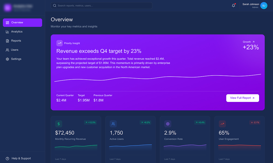273x163 pixels.
Task: Click the View Full Report button
Action: tap(242, 98)
